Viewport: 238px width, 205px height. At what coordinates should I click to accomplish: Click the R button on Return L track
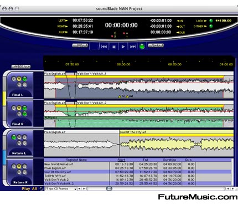point(19,143)
